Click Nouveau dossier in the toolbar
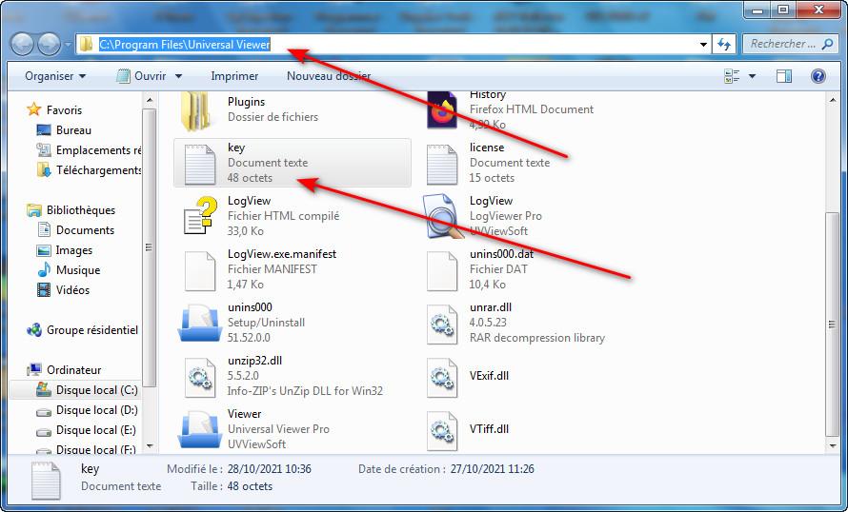848x512 pixels. [329, 76]
